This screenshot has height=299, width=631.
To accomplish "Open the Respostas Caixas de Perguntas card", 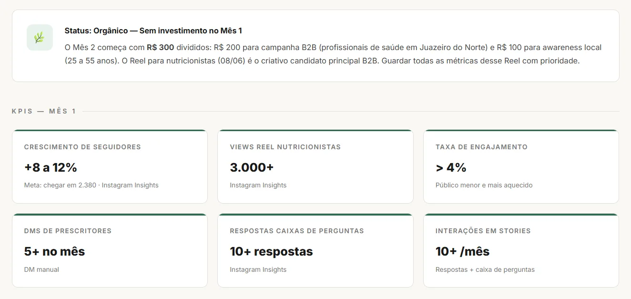I will tap(315, 250).
